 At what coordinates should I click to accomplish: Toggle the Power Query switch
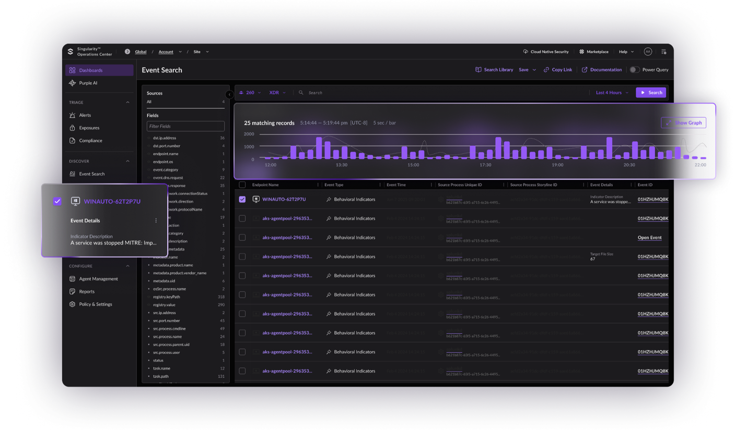point(634,70)
